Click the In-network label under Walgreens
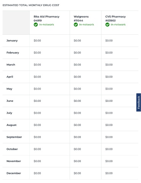 pyautogui.click(x=87, y=24)
